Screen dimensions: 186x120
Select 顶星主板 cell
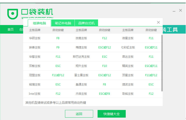128,75
